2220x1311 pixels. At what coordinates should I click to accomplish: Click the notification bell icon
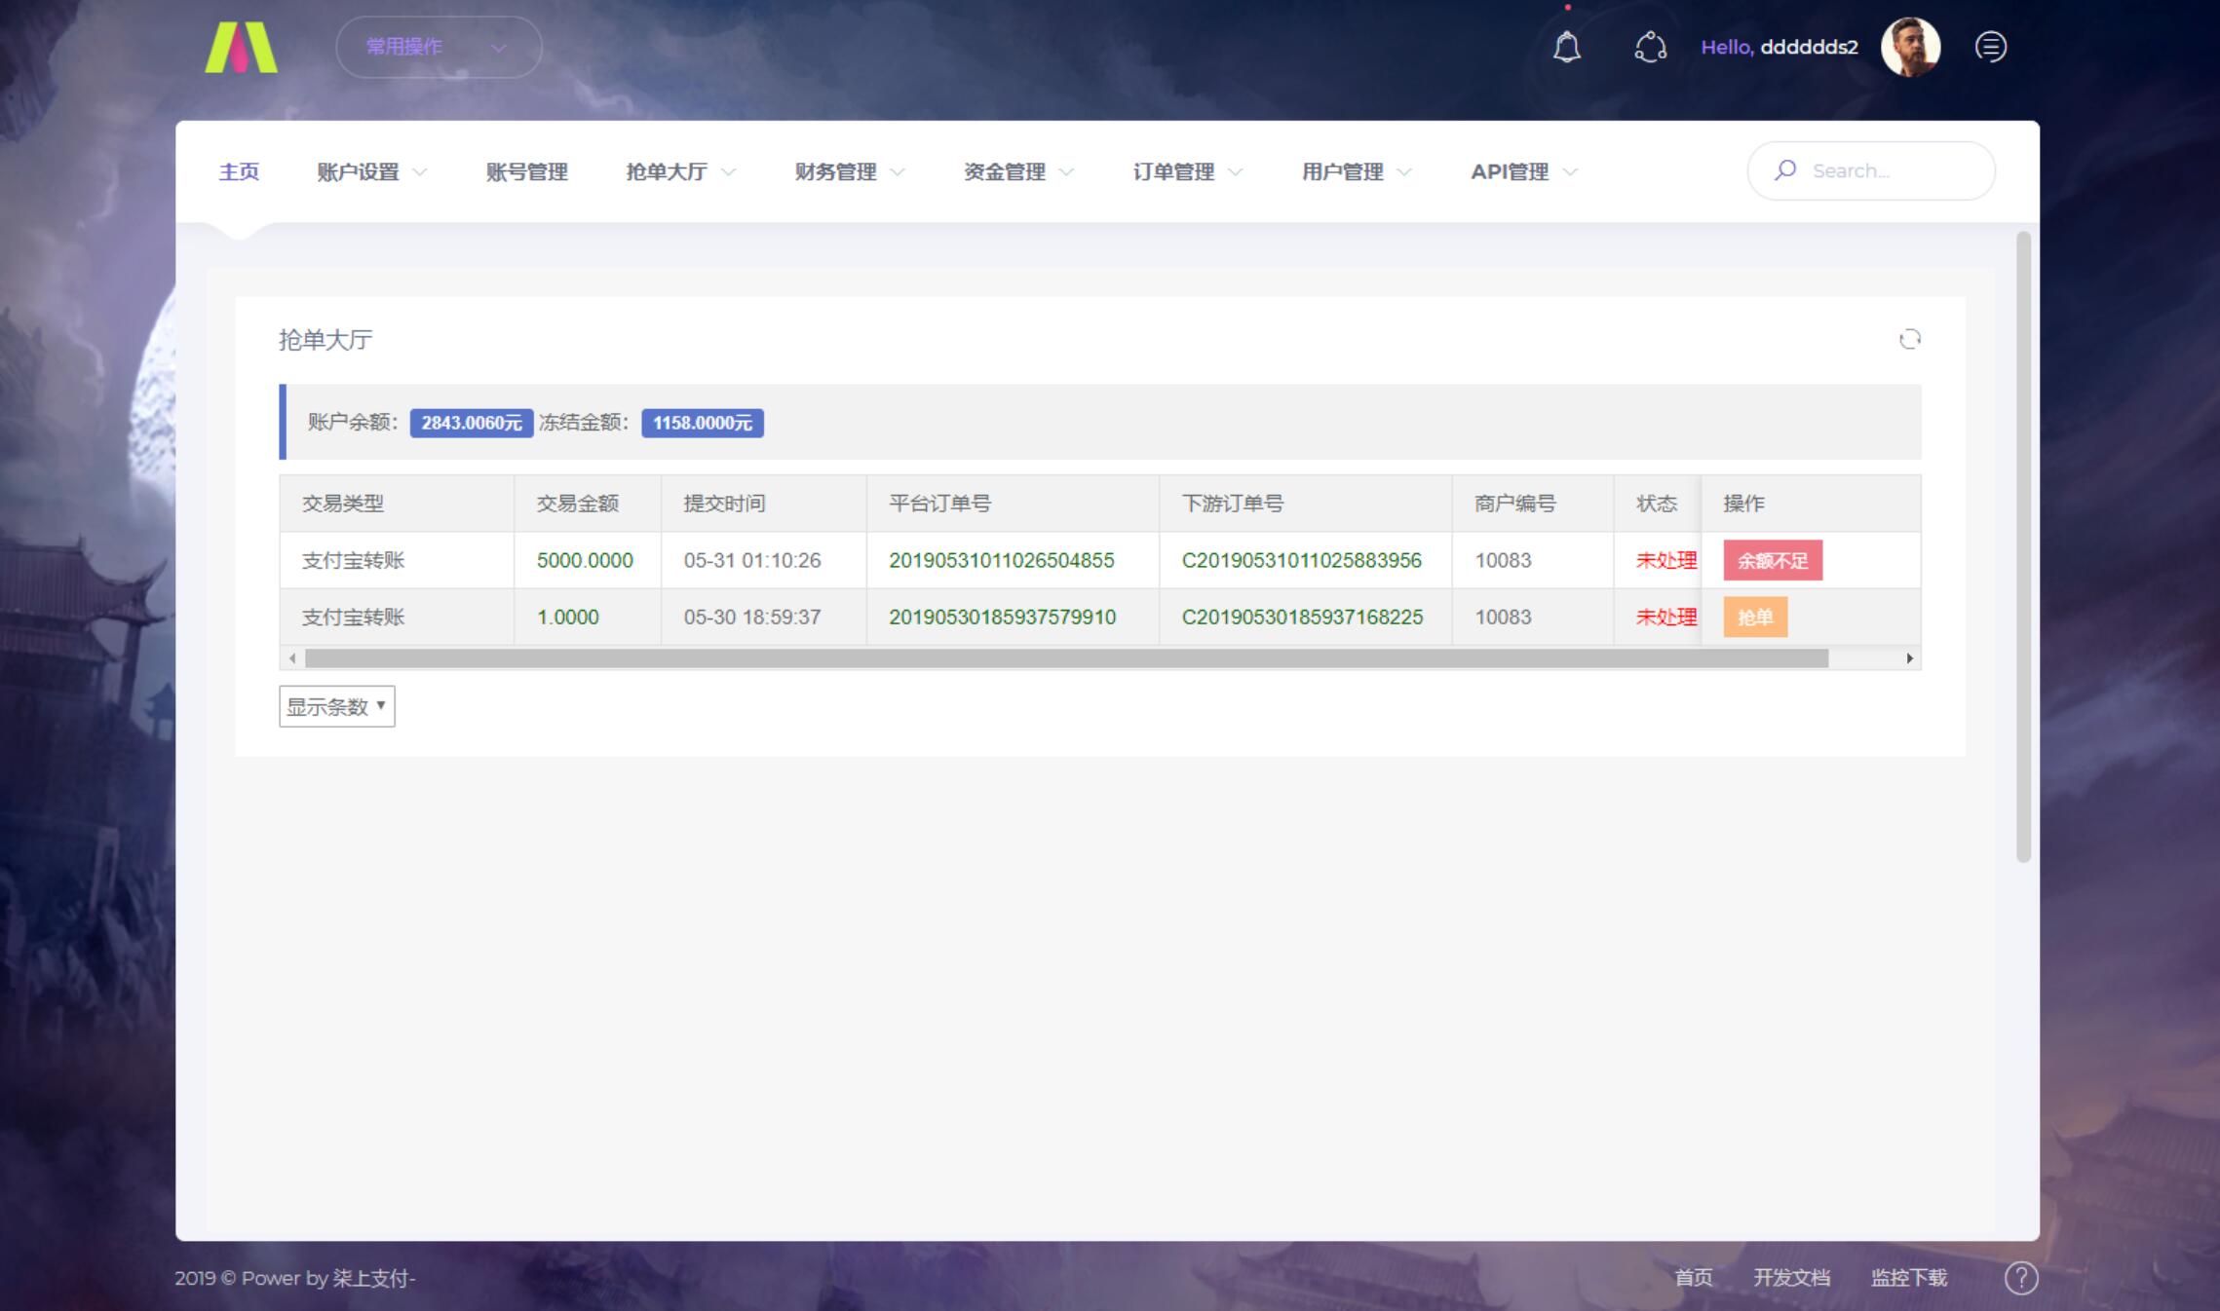(1566, 47)
